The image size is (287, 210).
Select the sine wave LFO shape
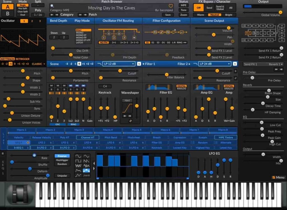pos(78,156)
